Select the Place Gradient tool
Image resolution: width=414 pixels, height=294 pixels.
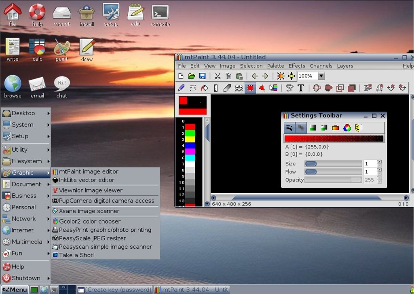pyautogui.click(x=273, y=88)
